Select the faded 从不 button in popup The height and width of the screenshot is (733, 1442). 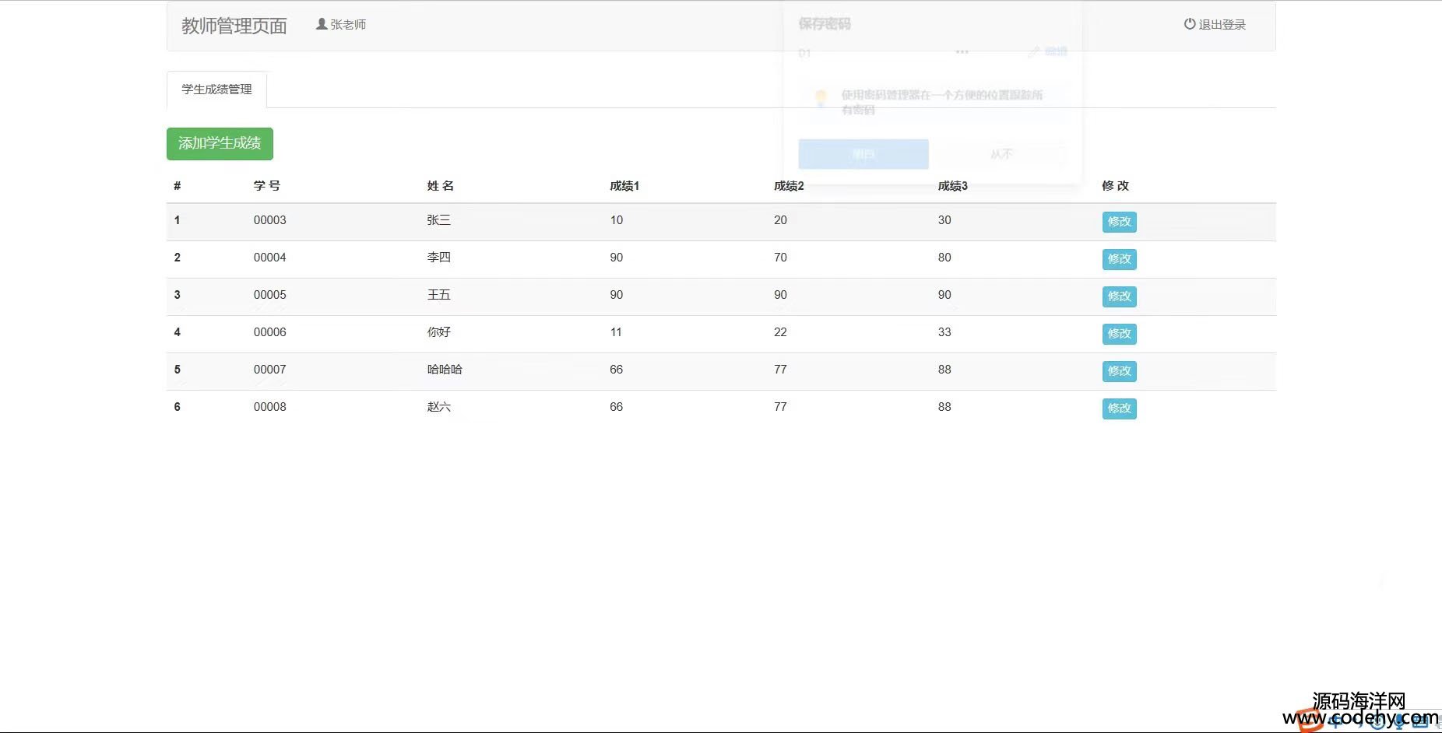tap(1001, 154)
